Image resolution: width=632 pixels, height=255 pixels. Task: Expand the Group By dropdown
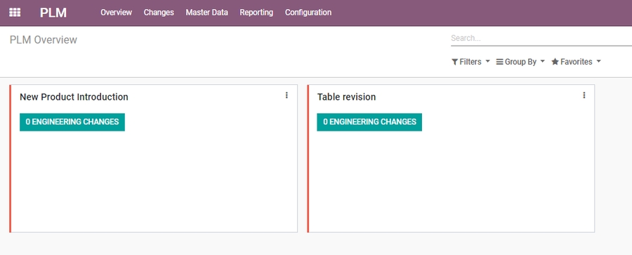(x=520, y=62)
